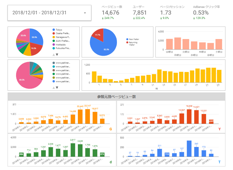The width and height of the screenshot is (233, 170).
Task: Click the blue Tokyo legend dot
Action: pos(54,30)
